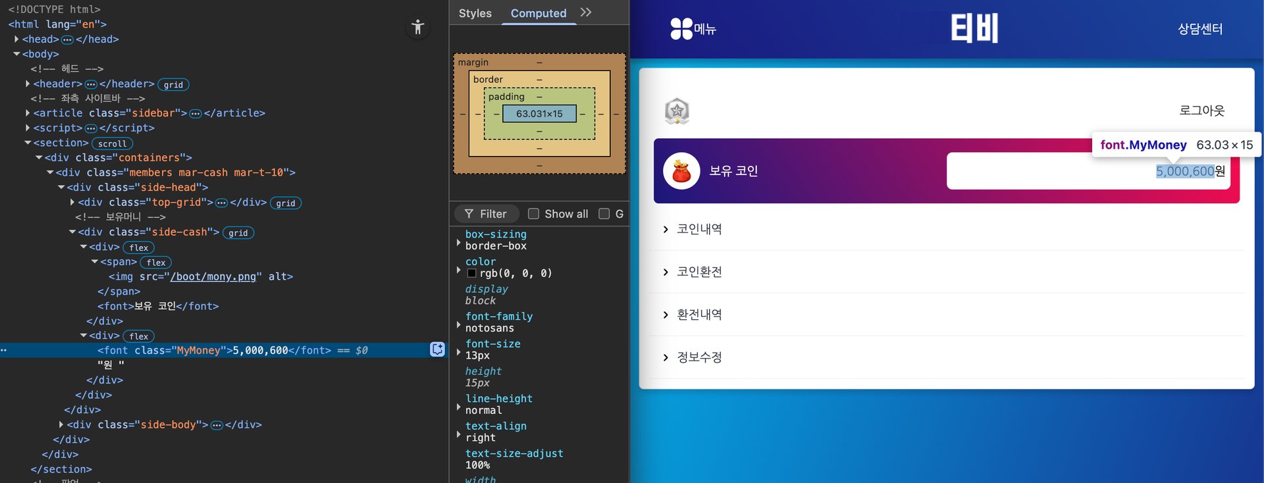Viewport: 1264px width, 483px height.
Task: Click ellipsis in top-grid div
Action: click(x=222, y=203)
